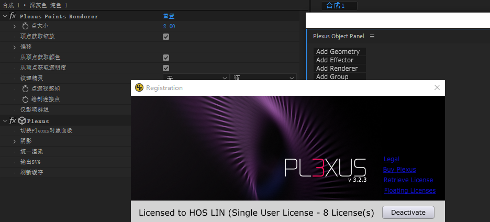
Task: Disable the 从顶点获取透明度 checkbox
Action: click(x=166, y=68)
